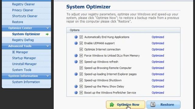Screen dimensions: 195x109
Task: Open help for Automatically End Hung Applications
Action: pos(76,37)
